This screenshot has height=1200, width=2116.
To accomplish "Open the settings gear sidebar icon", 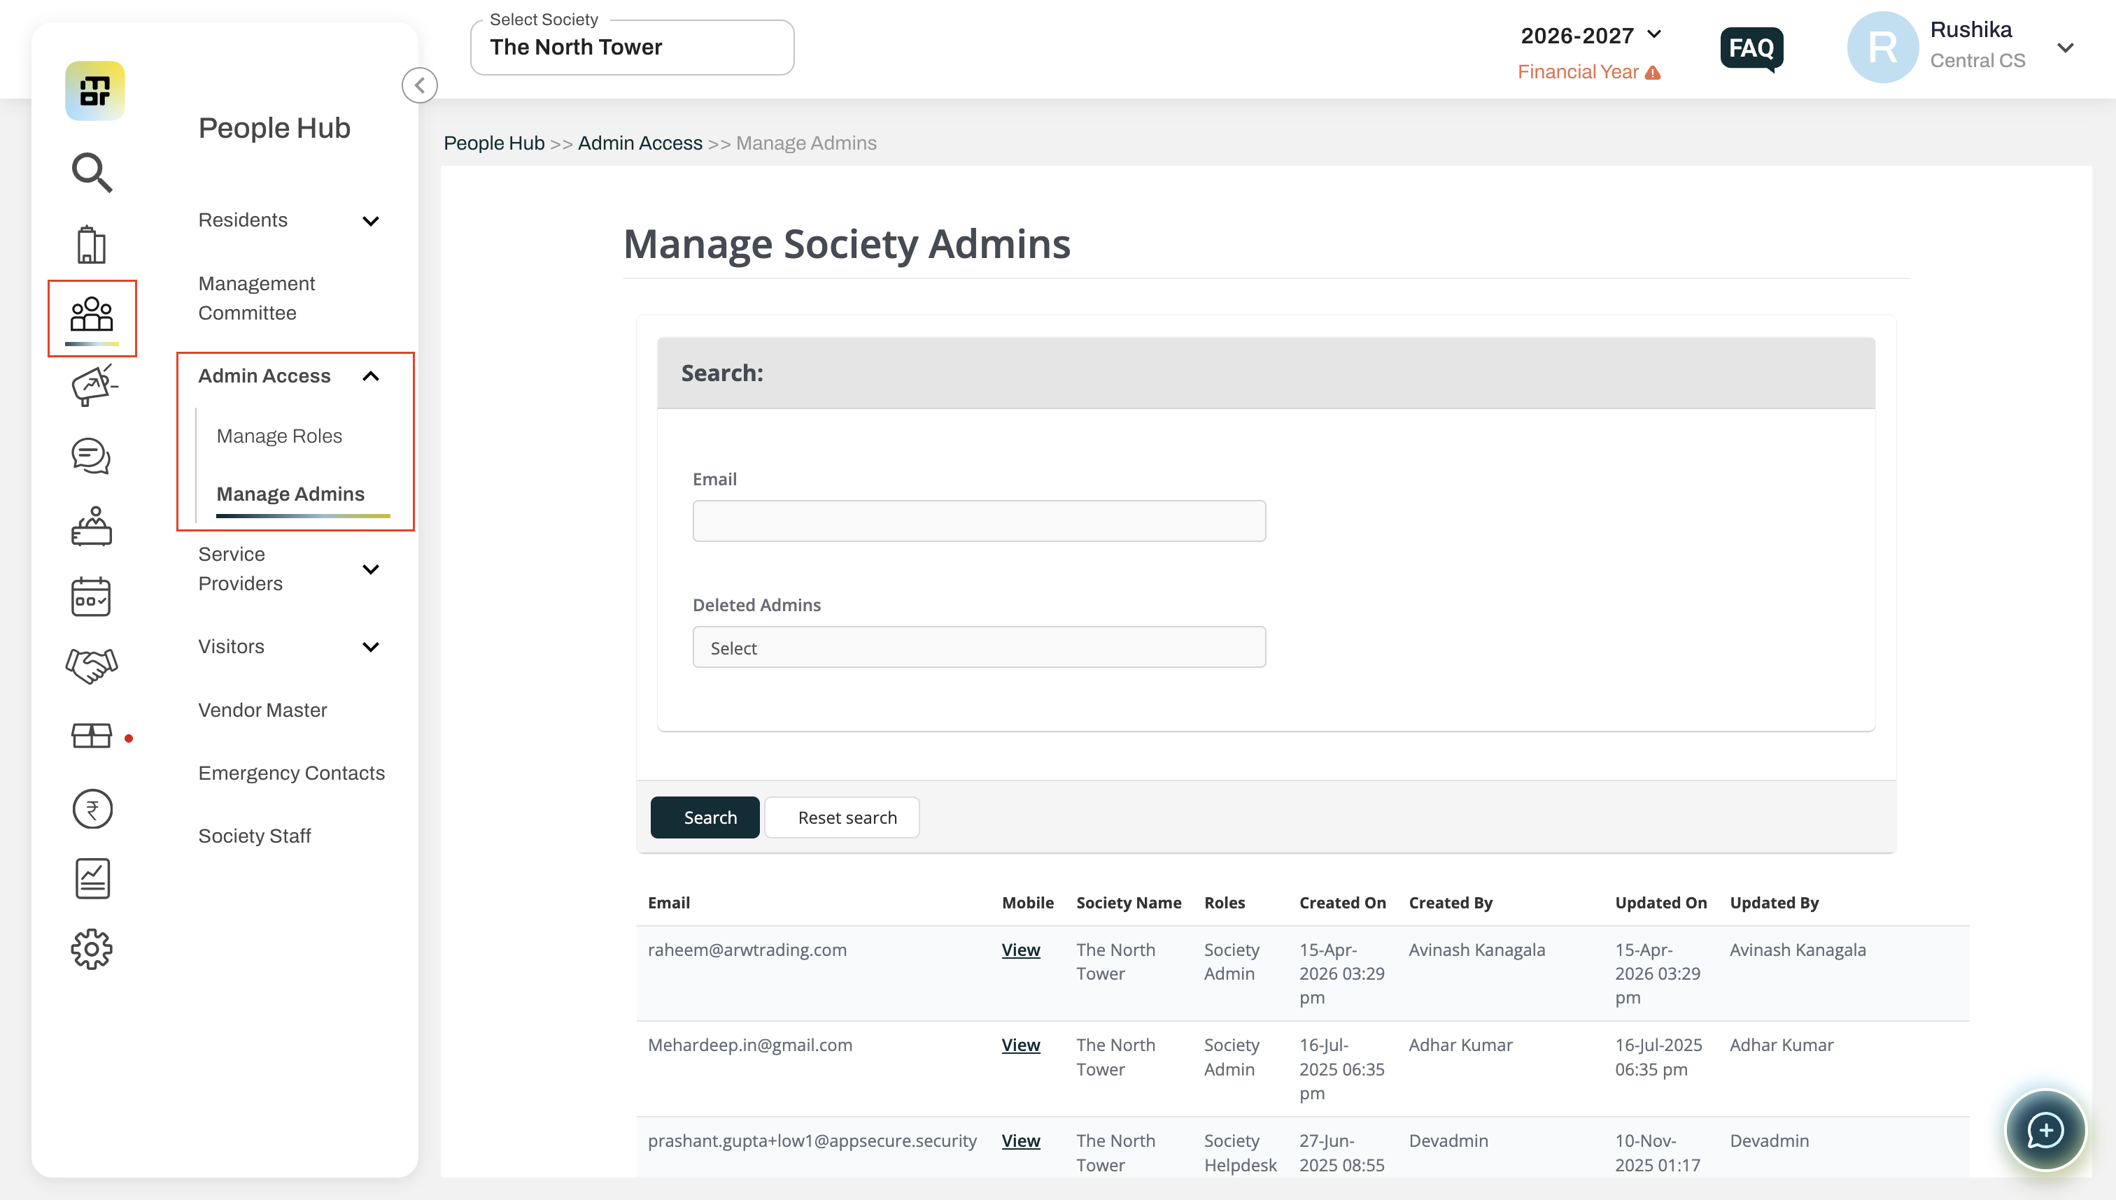I will point(92,949).
